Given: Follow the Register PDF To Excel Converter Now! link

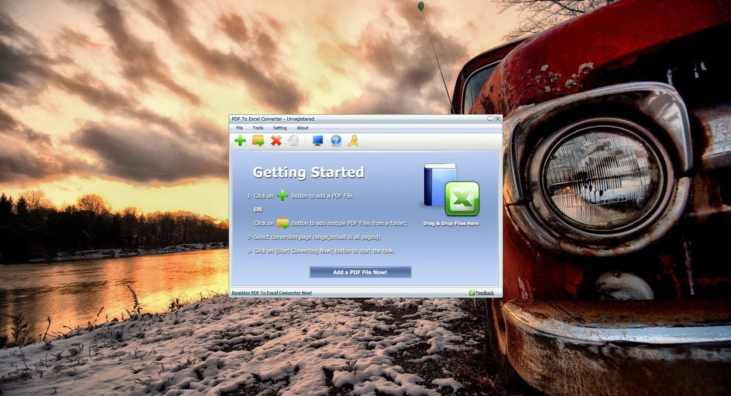Looking at the screenshot, I should point(272,293).
